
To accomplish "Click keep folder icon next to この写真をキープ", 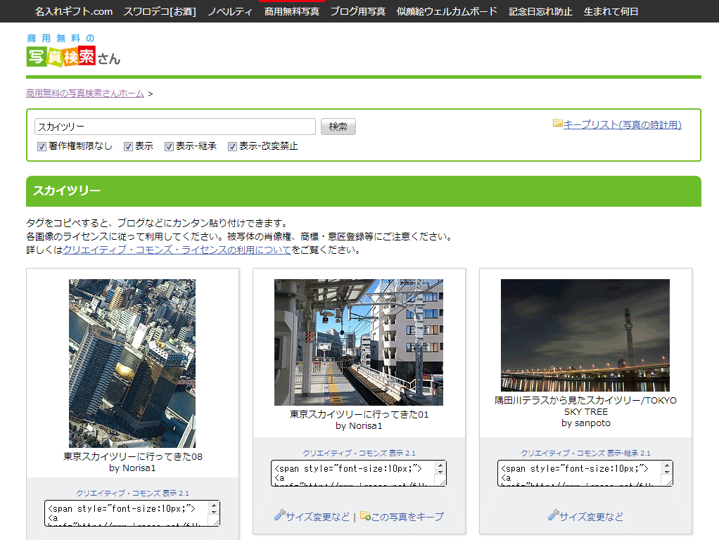I will coord(365,515).
